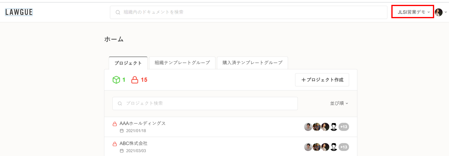This screenshot has width=449, height=156.
Task: Click first member avatar on AAAホールディングス row
Action: 308,127
